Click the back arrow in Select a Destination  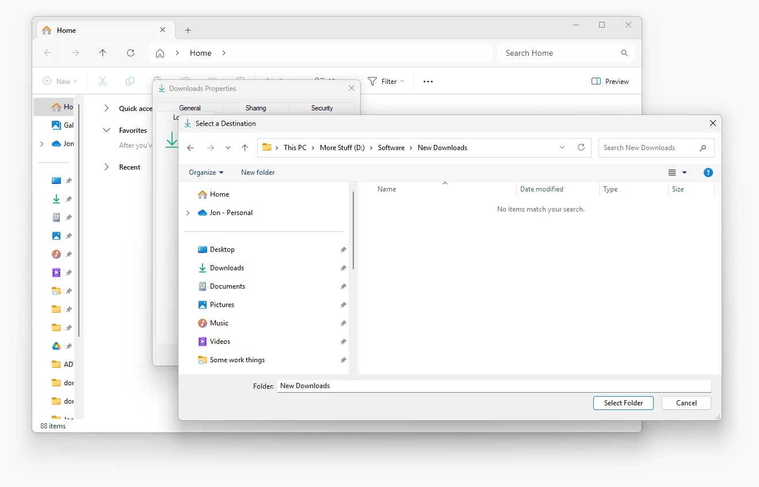coord(190,148)
